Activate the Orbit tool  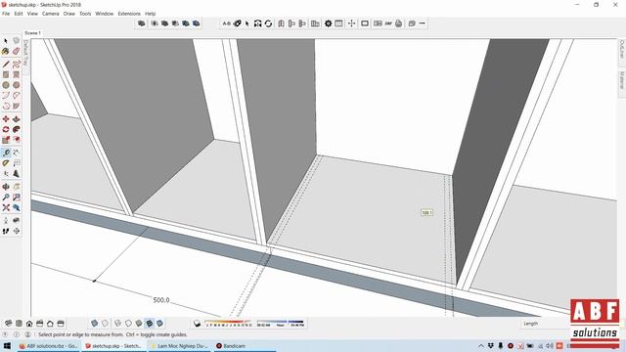click(6, 187)
